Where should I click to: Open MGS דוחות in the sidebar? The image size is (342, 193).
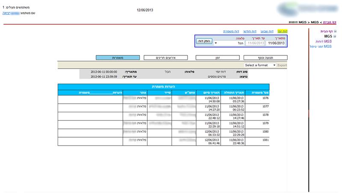click(324, 41)
